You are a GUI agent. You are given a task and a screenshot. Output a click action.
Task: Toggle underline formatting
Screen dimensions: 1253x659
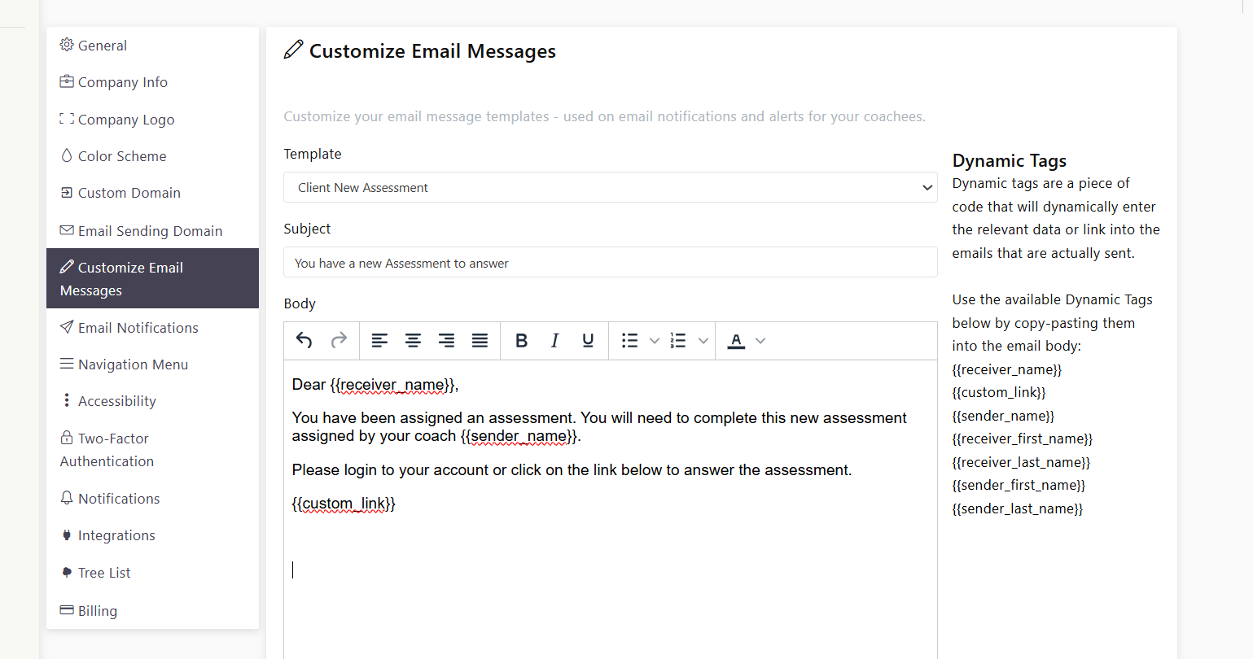tap(588, 341)
